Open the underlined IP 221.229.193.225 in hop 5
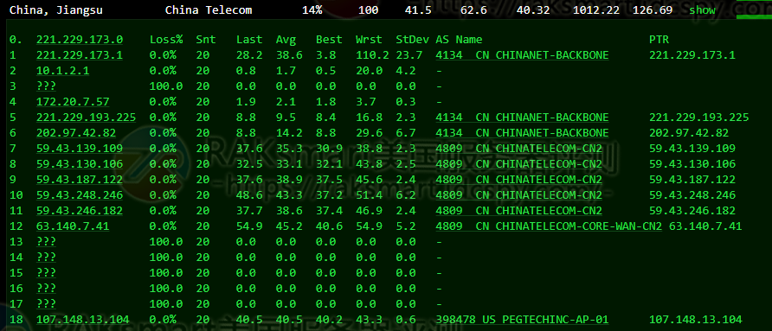 [87, 118]
